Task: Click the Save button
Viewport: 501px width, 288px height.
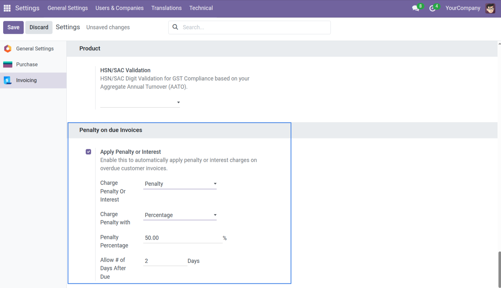Action: [x=13, y=28]
